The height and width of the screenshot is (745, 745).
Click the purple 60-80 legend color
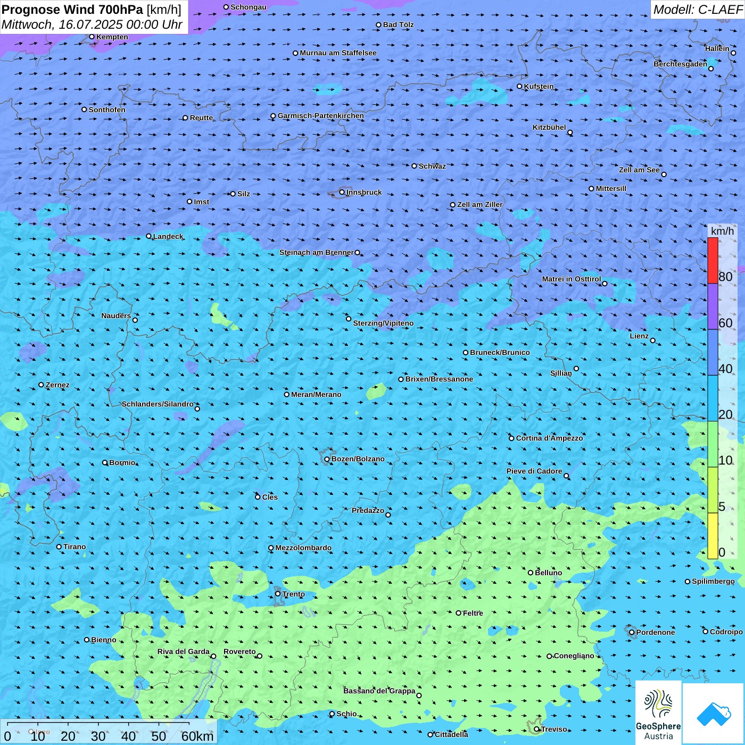(x=713, y=307)
